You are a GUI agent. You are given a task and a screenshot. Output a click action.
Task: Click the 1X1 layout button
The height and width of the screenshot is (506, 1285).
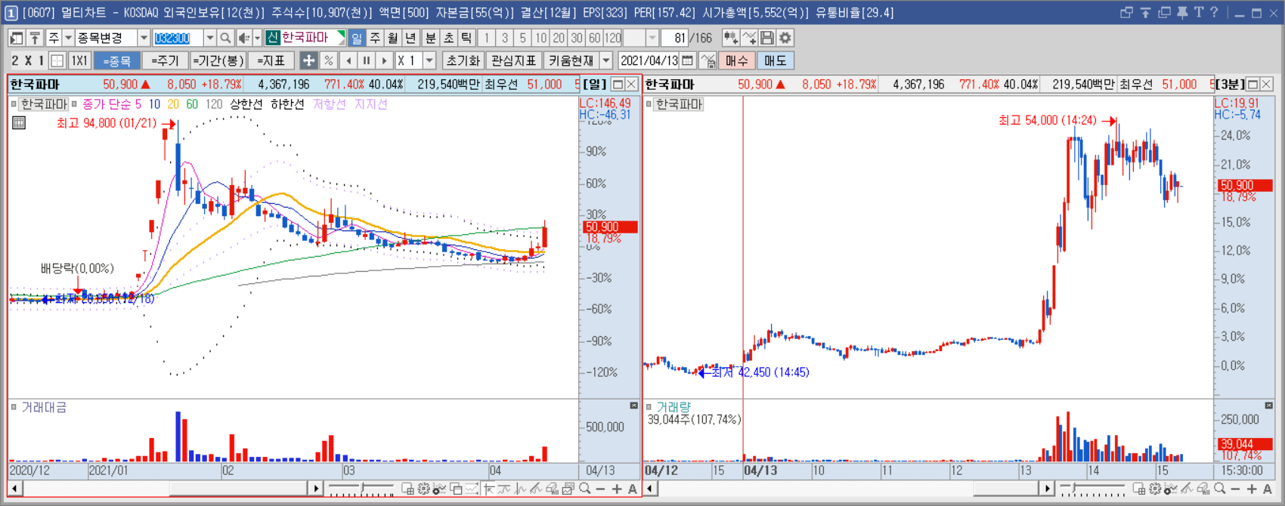tap(79, 60)
